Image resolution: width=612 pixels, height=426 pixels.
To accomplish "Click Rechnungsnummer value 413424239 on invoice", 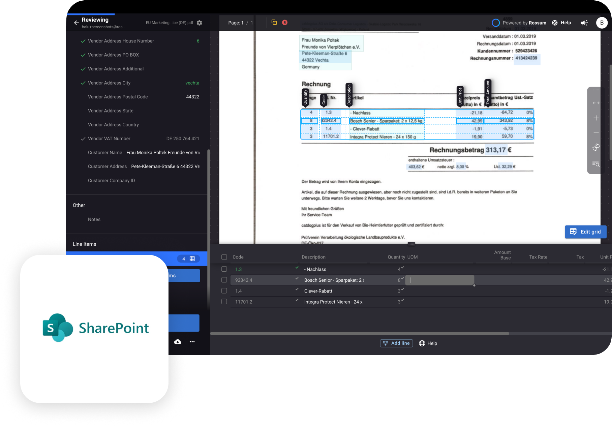I will click(526, 58).
